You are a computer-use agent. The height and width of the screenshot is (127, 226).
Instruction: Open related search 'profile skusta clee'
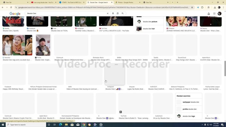189,109
